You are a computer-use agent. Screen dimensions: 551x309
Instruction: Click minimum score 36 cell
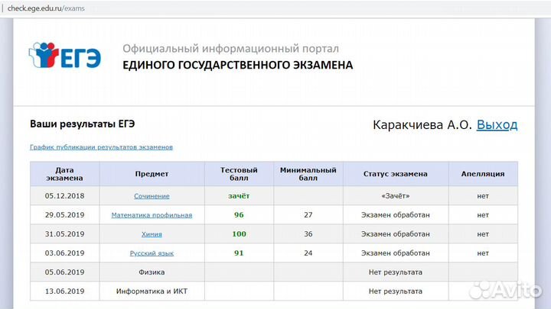coord(308,233)
